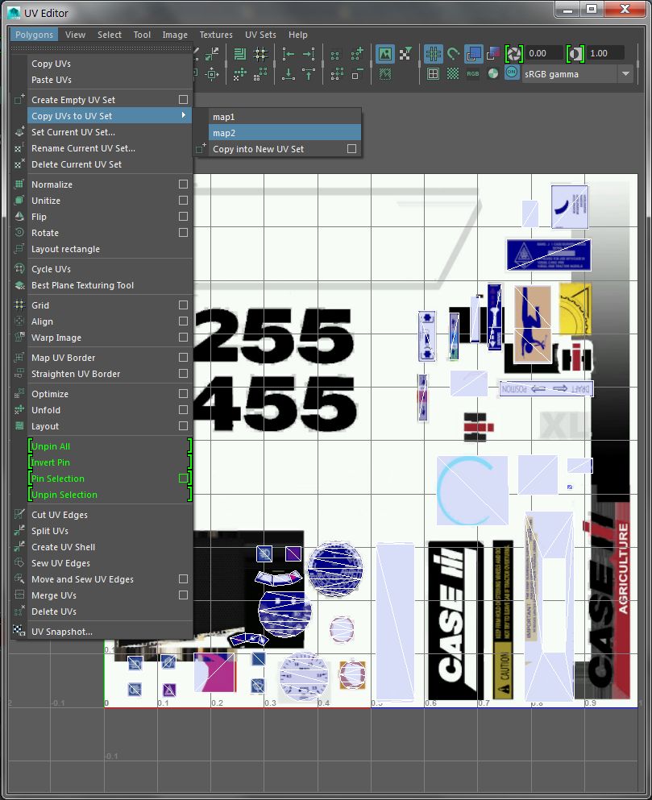The height and width of the screenshot is (800, 652).
Task: Click the layout UVs toolbar icon
Action: pyautogui.click(x=239, y=53)
